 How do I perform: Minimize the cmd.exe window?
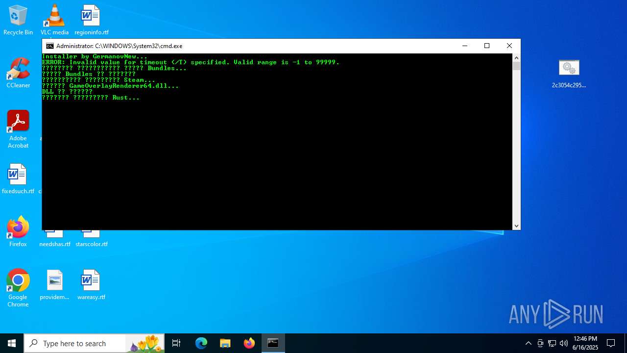click(464, 46)
